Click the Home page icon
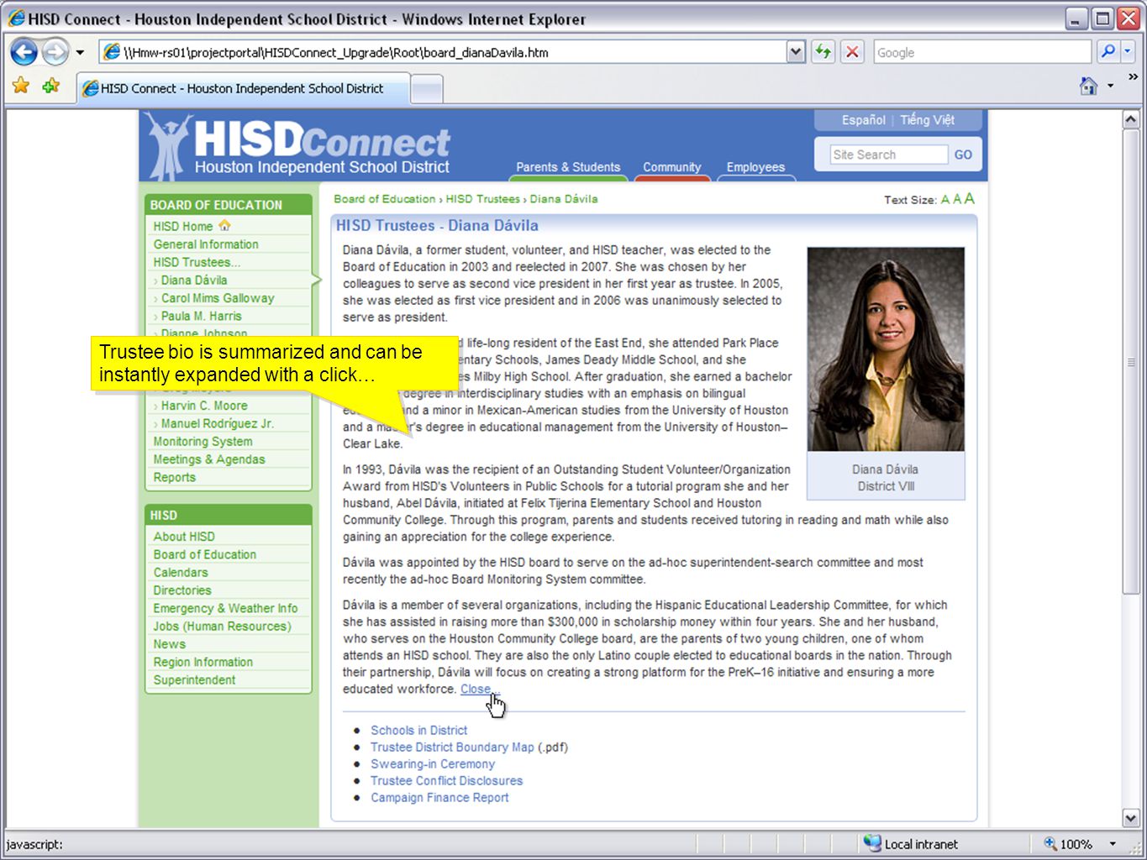The height and width of the screenshot is (860, 1147). [1088, 86]
